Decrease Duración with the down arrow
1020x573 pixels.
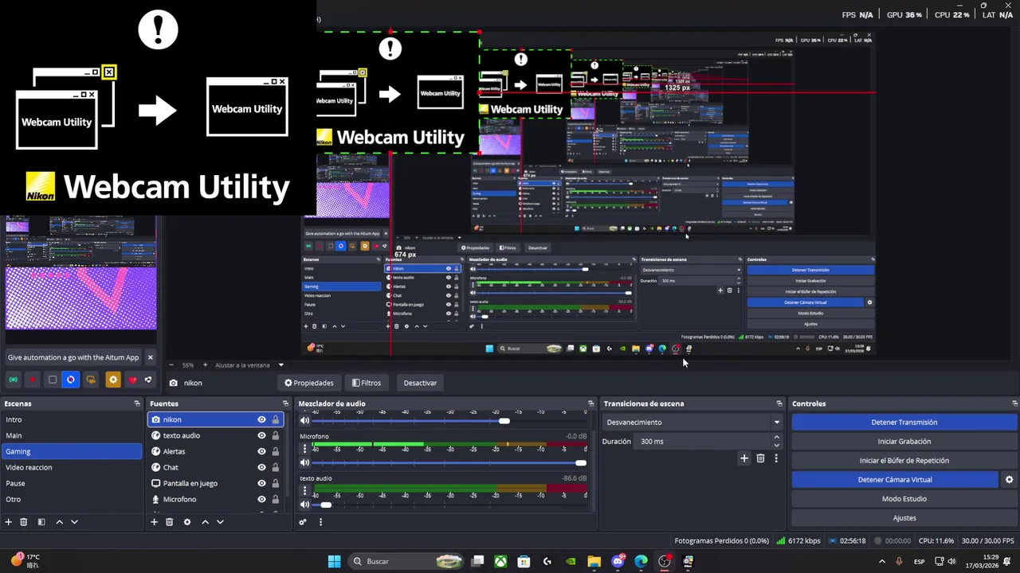coord(777,445)
